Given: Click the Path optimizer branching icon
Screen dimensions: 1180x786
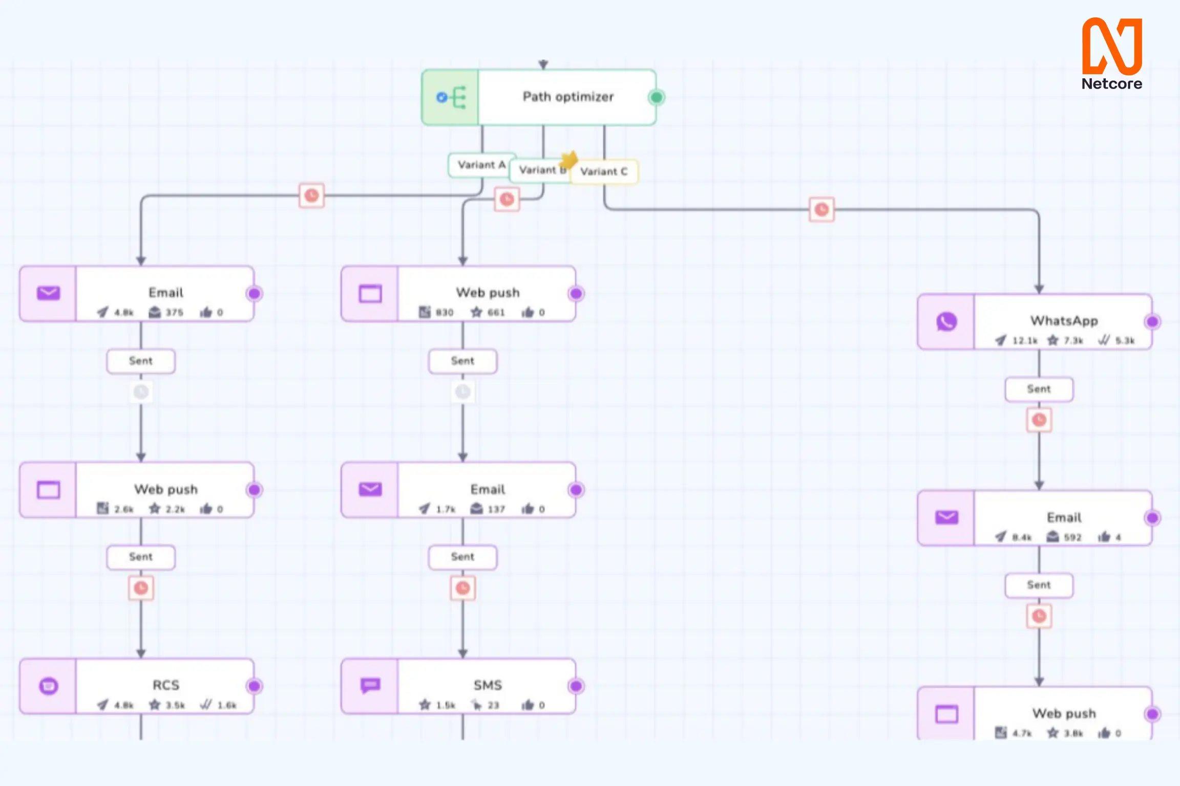Looking at the screenshot, I should coord(451,97).
